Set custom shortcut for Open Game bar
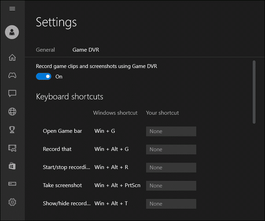The height and width of the screenshot is (221, 265). click(x=171, y=131)
